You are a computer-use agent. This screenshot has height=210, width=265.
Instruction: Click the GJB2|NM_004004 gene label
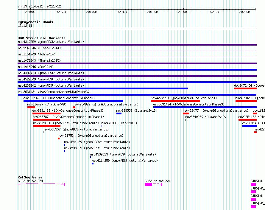157,181
